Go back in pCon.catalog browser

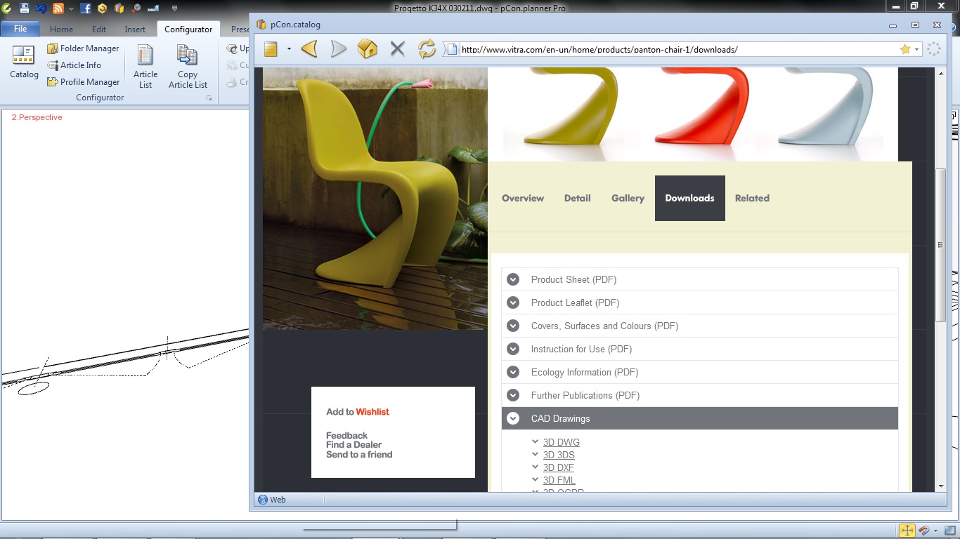pyautogui.click(x=309, y=49)
